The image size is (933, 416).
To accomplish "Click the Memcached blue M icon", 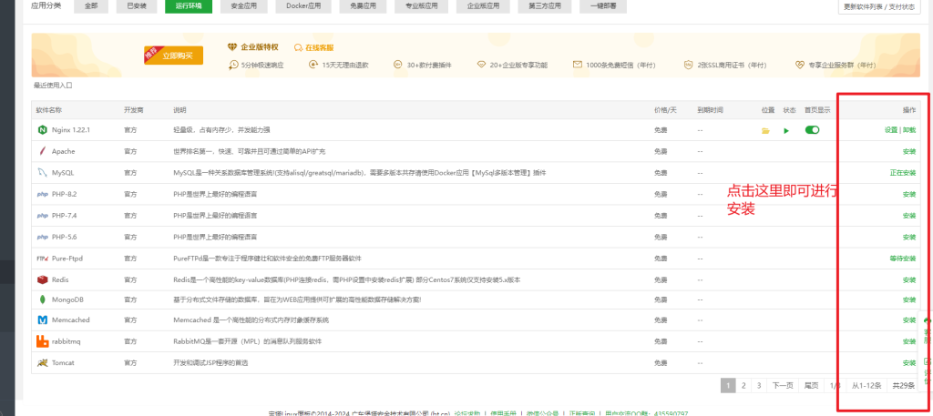I will tap(42, 320).
